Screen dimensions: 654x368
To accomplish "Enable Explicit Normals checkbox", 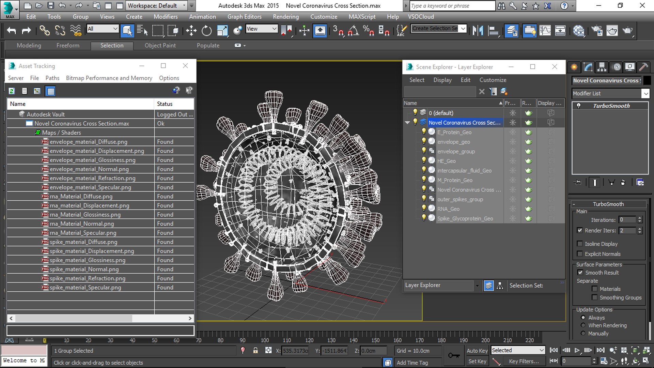I will pyautogui.click(x=580, y=254).
